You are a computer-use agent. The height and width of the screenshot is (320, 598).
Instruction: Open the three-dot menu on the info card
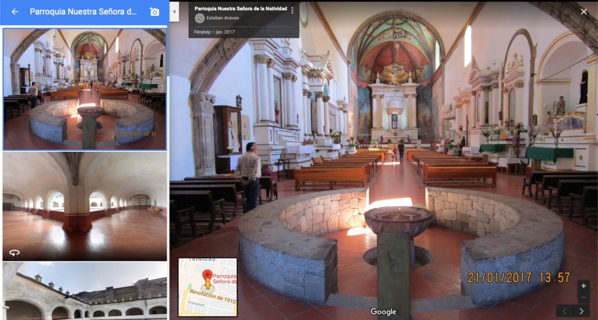pyautogui.click(x=292, y=10)
